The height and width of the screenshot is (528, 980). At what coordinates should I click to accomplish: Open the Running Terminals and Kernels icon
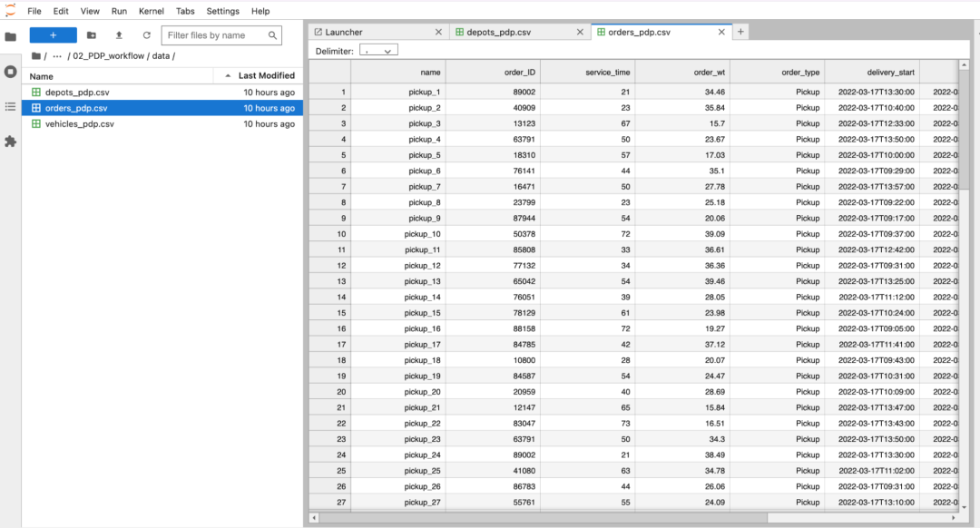(11, 72)
